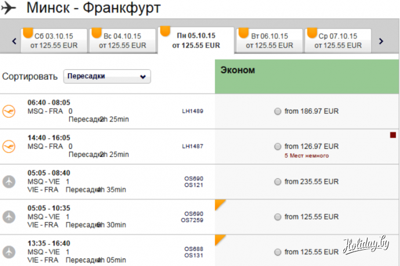Click the LH1489 flight number

coord(193,111)
